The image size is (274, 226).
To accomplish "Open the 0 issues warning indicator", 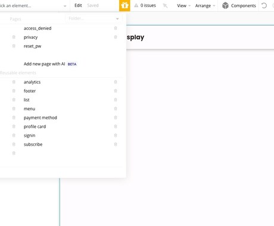I will pos(145,5).
